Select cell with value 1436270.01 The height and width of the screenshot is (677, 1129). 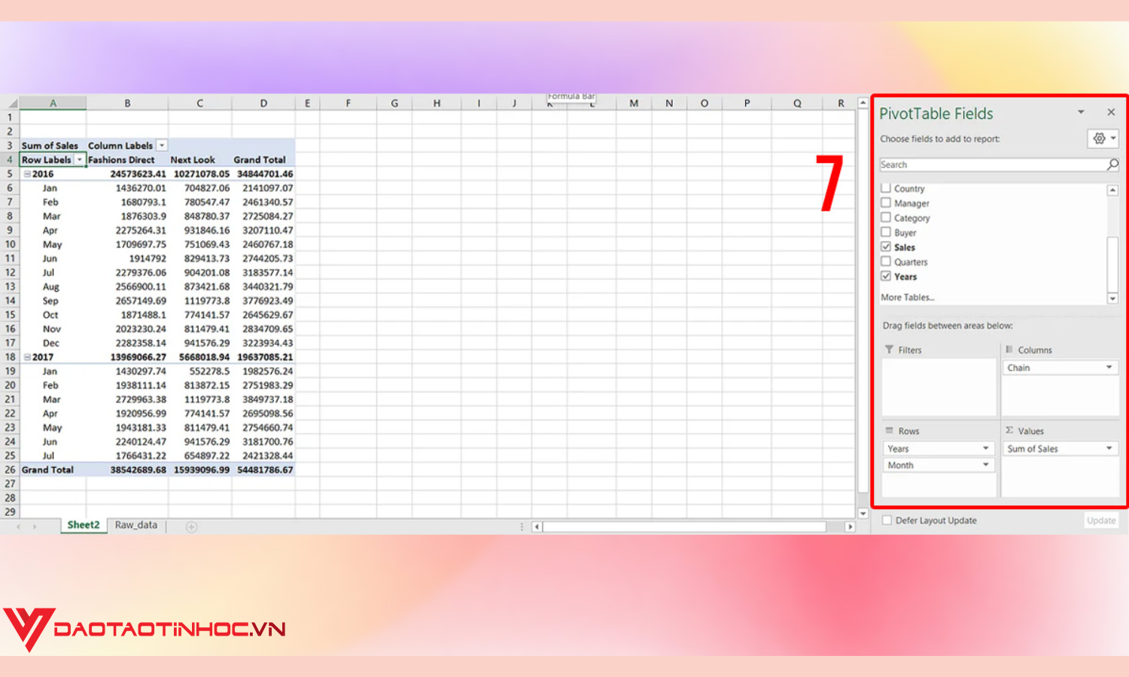[x=127, y=188]
